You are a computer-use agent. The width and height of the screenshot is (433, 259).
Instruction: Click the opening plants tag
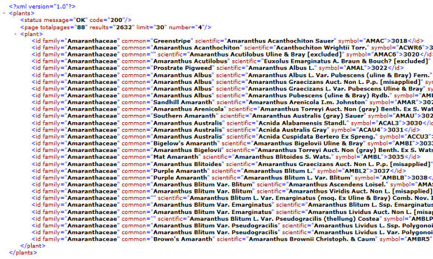[21, 13]
